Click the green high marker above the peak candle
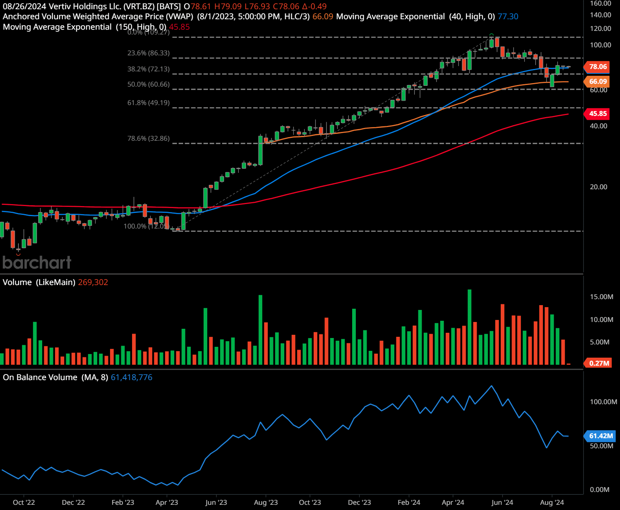 click(x=491, y=35)
